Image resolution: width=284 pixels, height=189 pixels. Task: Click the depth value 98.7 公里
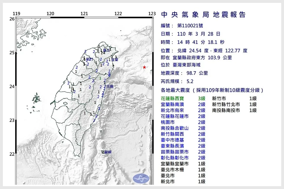click(197, 73)
